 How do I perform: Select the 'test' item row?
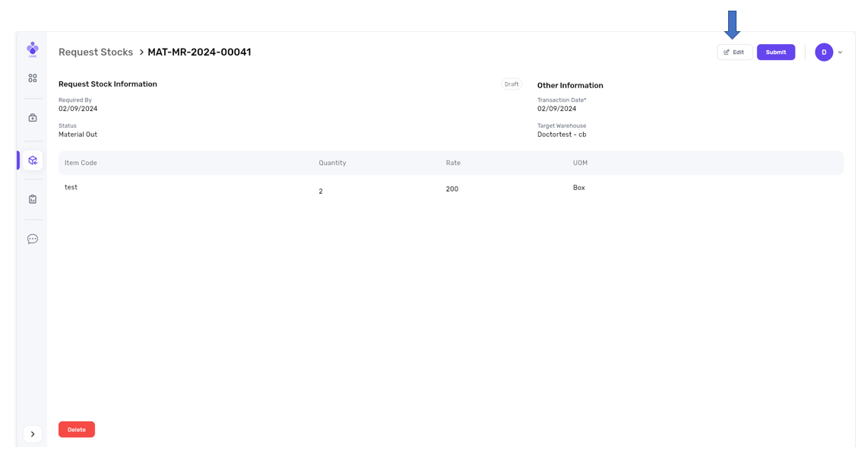tap(71, 187)
